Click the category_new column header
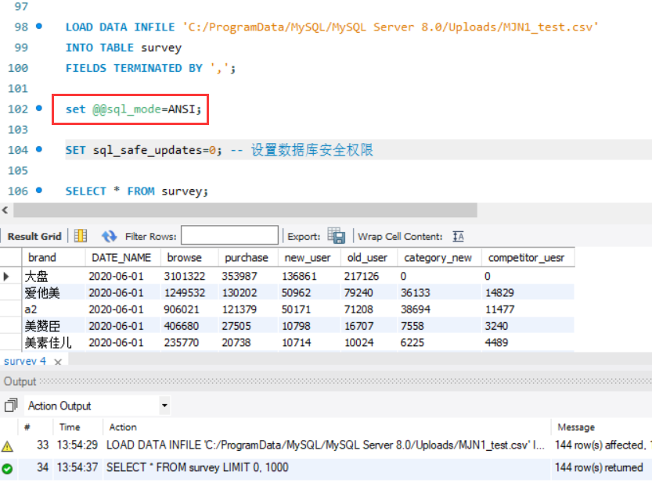This screenshot has height=497, width=652. point(440,258)
